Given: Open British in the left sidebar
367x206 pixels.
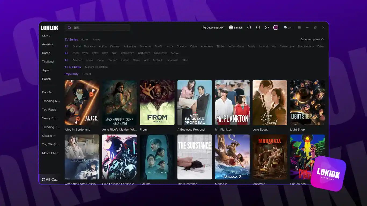Looking at the screenshot, I should click(x=46, y=79).
